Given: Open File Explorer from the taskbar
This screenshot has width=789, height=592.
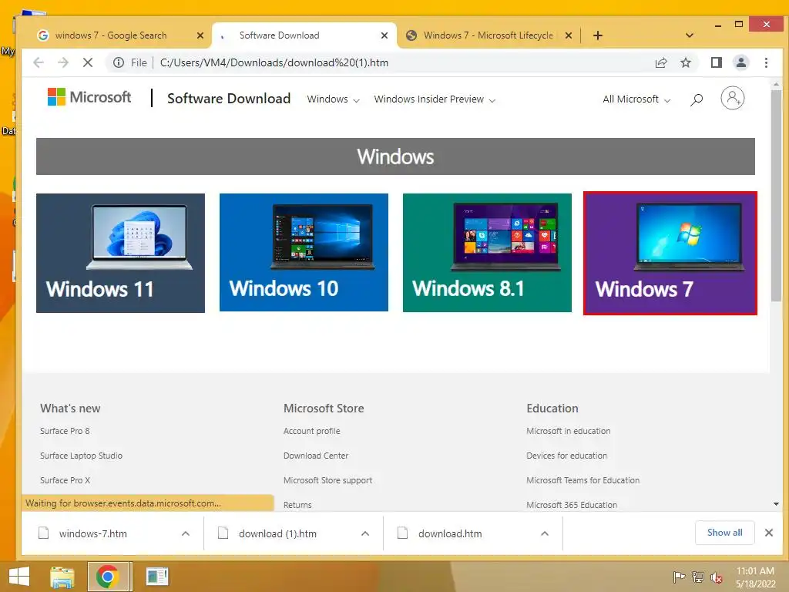Looking at the screenshot, I should click(x=62, y=577).
